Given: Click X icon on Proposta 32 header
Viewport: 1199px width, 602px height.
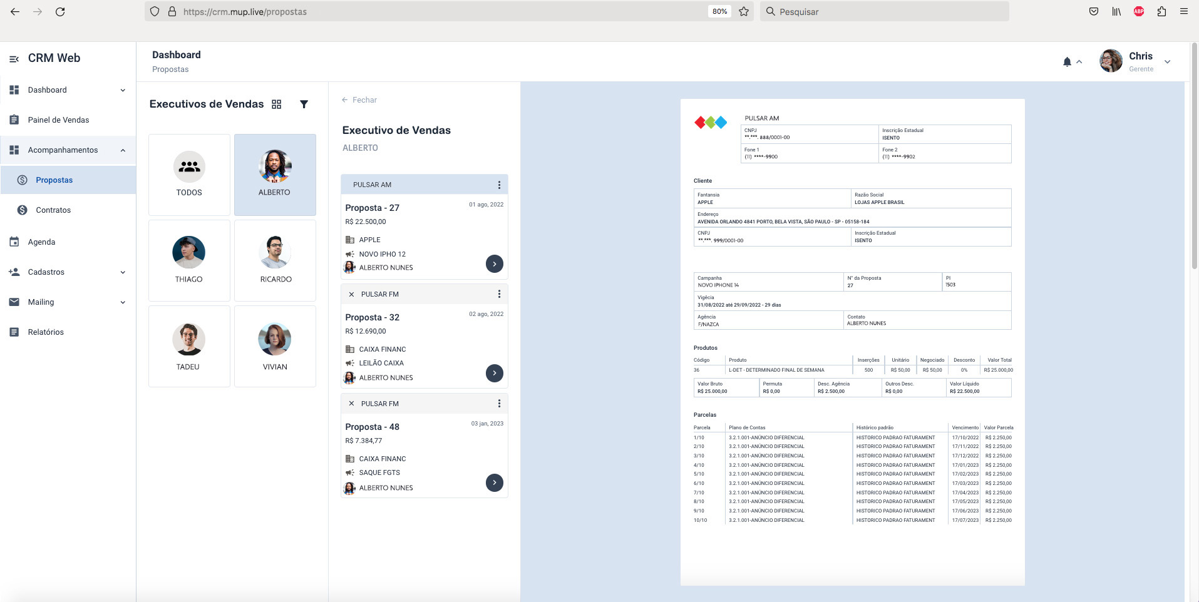Looking at the screenshot, I should click(351, 294).
